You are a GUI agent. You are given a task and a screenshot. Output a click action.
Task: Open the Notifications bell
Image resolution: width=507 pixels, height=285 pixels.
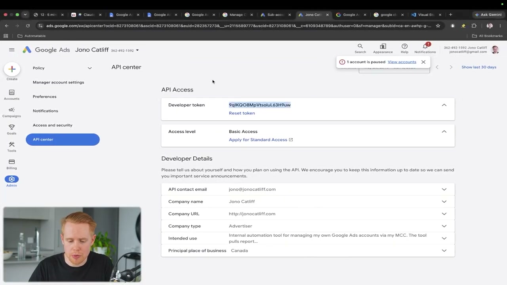coord(425,48)
